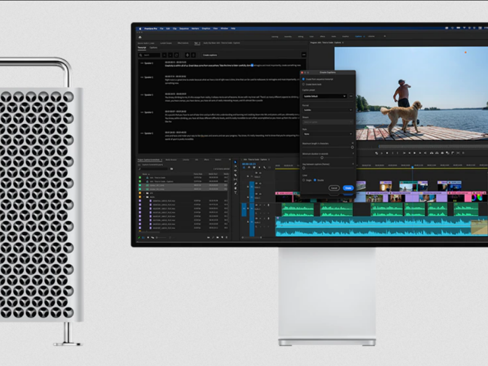This screenshot has width=488, height=366.
Task: Select the Track Select Forward tool
Action: point(235,166)
